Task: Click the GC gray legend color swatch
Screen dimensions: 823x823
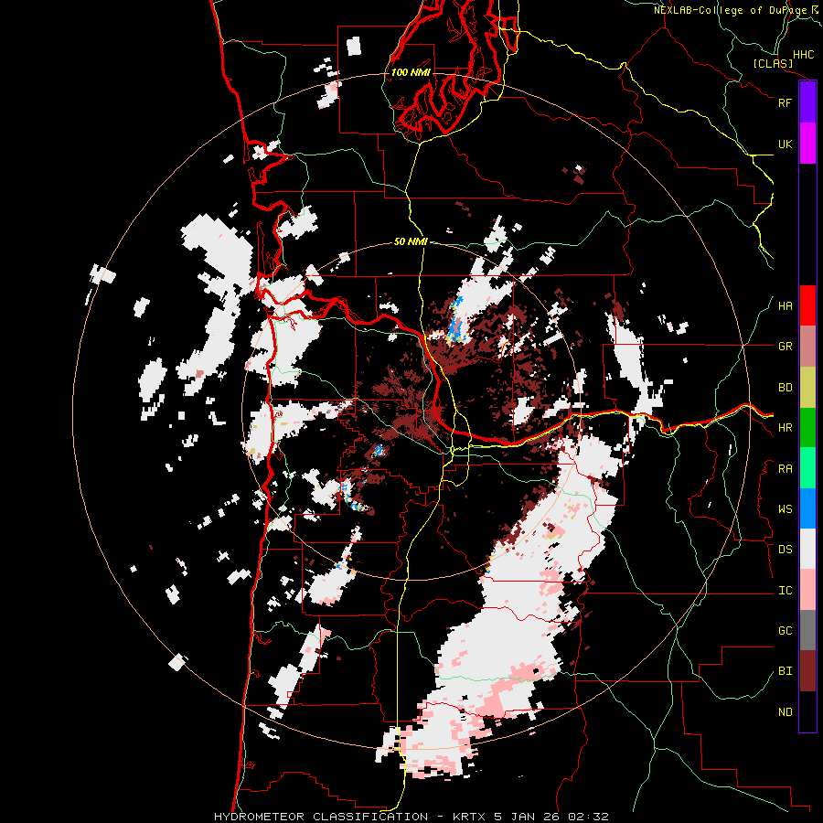Action: pyautogui.click(x=807, y=630)
